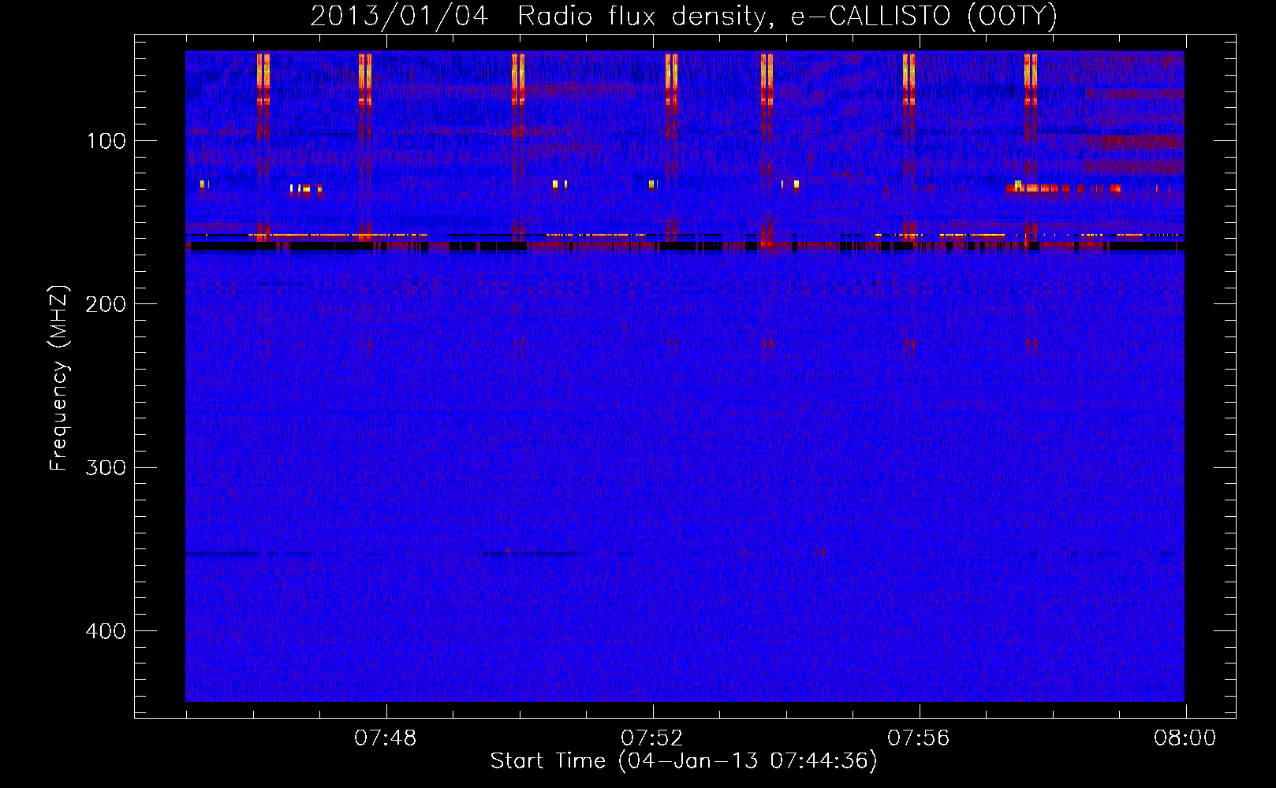
Task: Click the 100 frequency tick label
Action: [106, 141]
